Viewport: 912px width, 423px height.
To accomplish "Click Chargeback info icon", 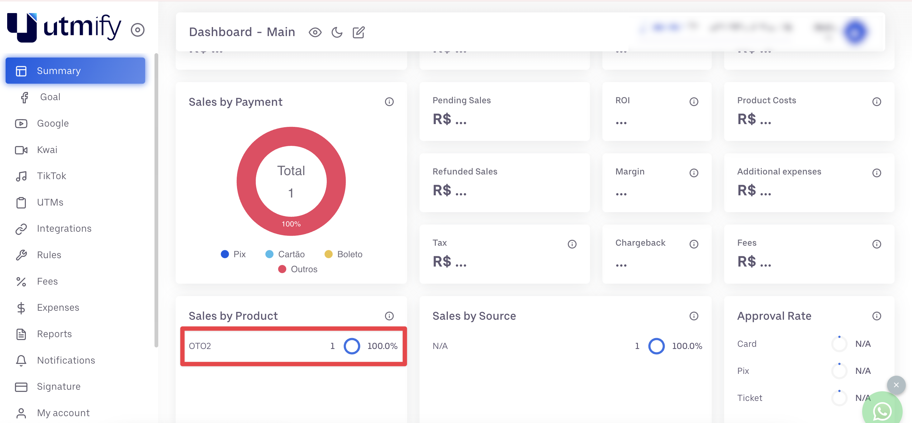I will pyautogui.click(x=694, y=244).
